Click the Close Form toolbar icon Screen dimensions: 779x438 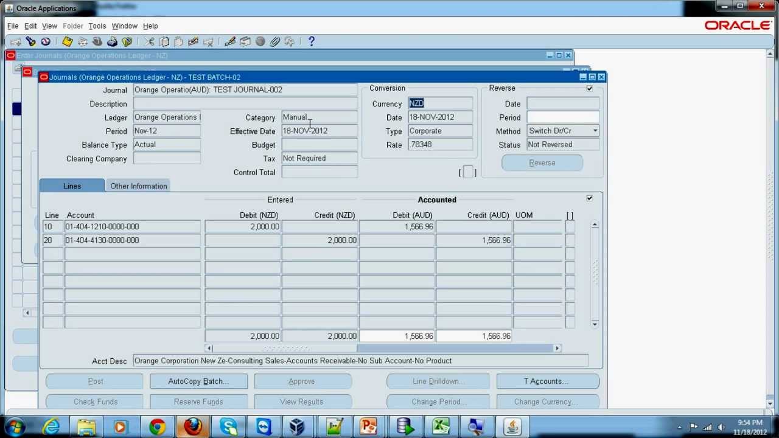(127, 41)
